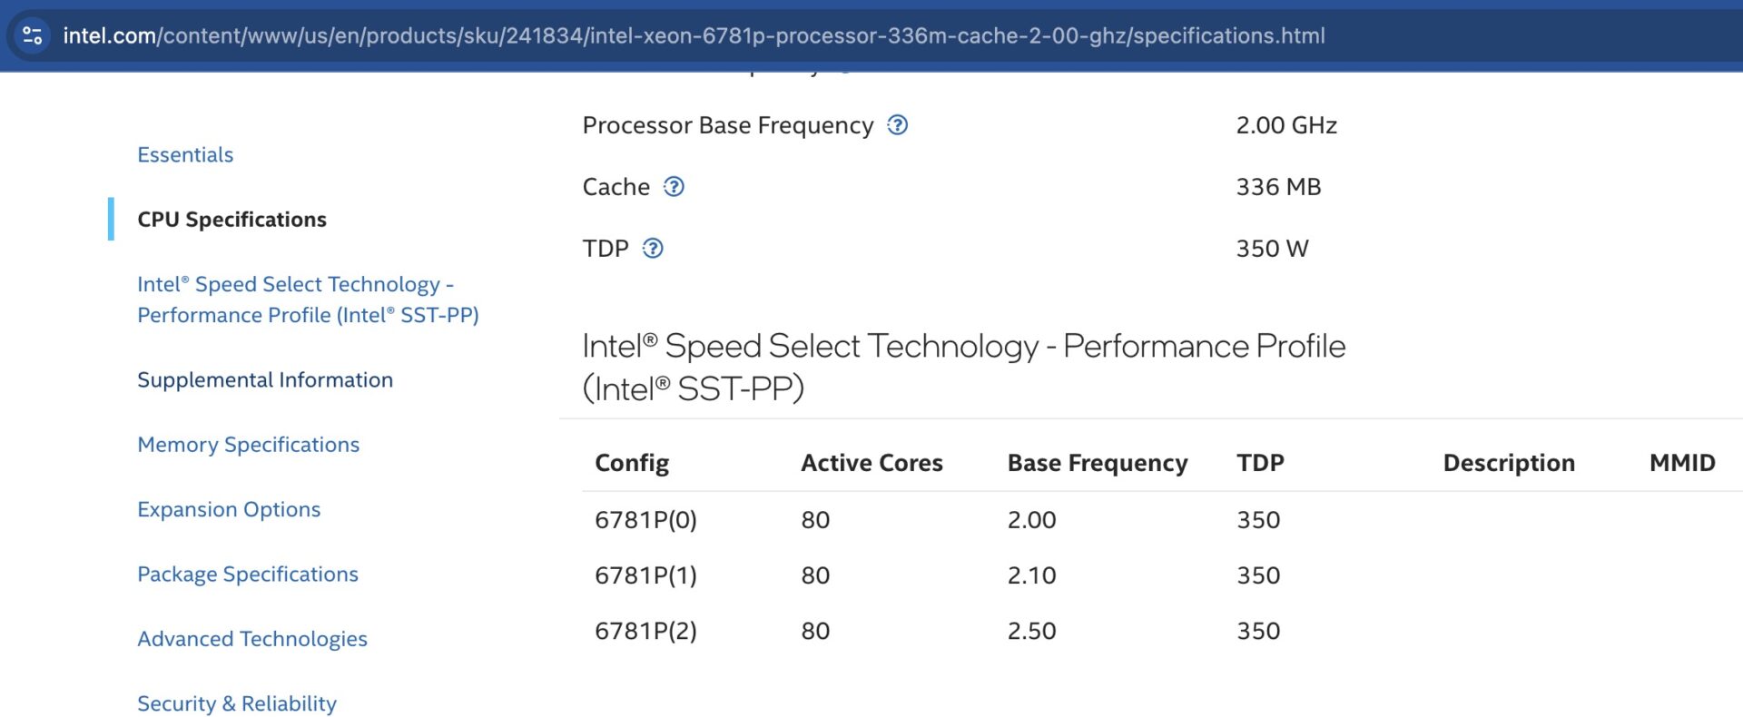1743x717 pixels.
Task: Click the Base Frequency column header
Action: point(1098,463)
